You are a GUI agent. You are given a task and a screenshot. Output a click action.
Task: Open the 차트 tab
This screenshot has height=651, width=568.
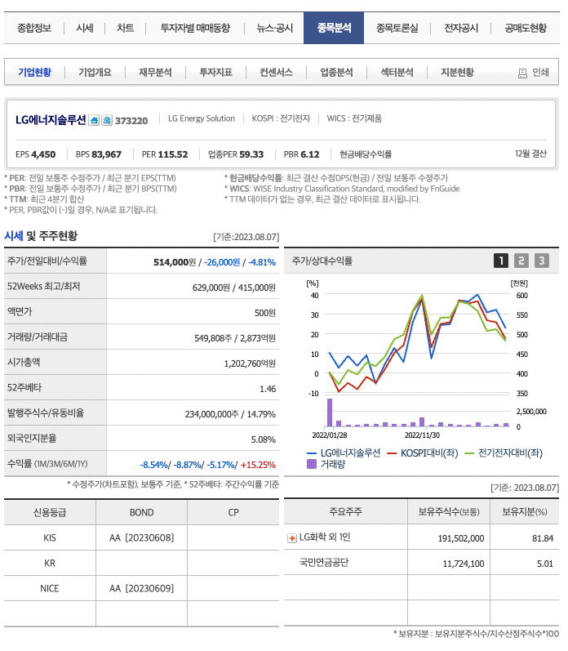tap(126, 28)
